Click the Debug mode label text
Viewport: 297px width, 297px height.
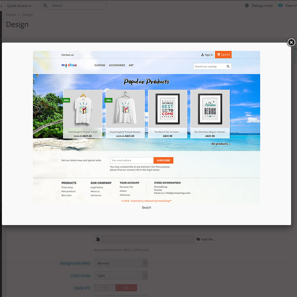262,6
